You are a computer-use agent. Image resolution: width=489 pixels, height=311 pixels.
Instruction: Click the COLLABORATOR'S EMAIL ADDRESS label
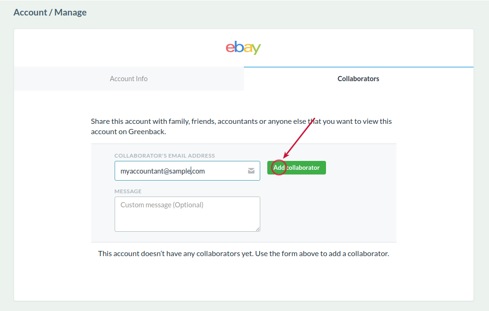pyautogui.click(x=164, y=155)
